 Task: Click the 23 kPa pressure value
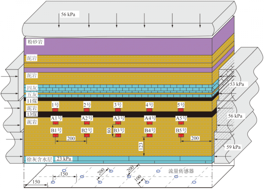(x=62, y=159)
